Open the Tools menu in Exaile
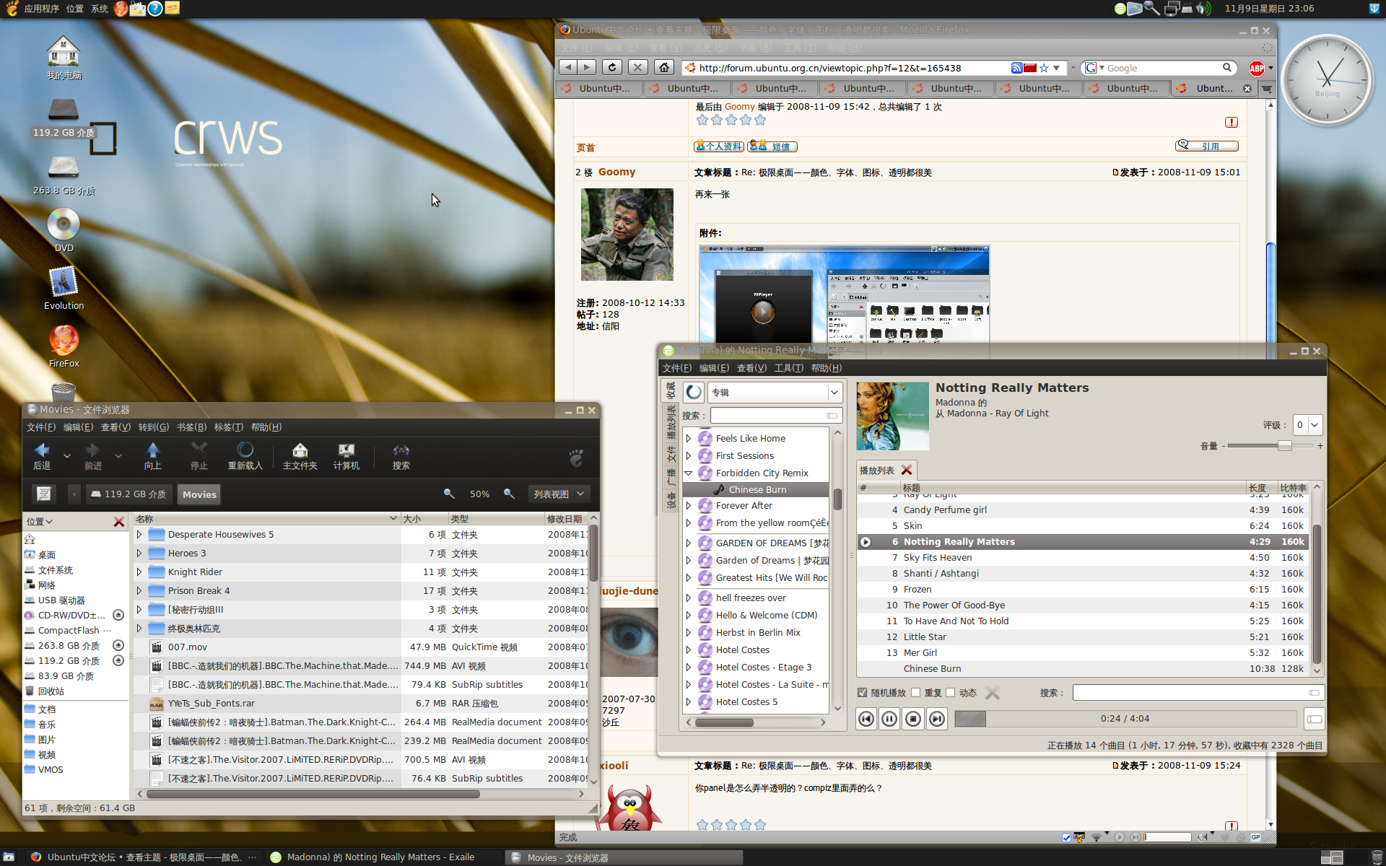The width and height of the screenshot is (1386, 866). [x=789, y=367]
